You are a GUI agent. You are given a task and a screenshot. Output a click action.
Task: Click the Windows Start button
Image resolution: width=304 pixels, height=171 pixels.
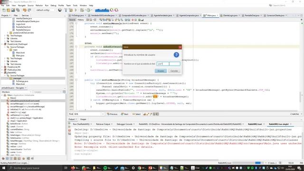pos(3,168)
